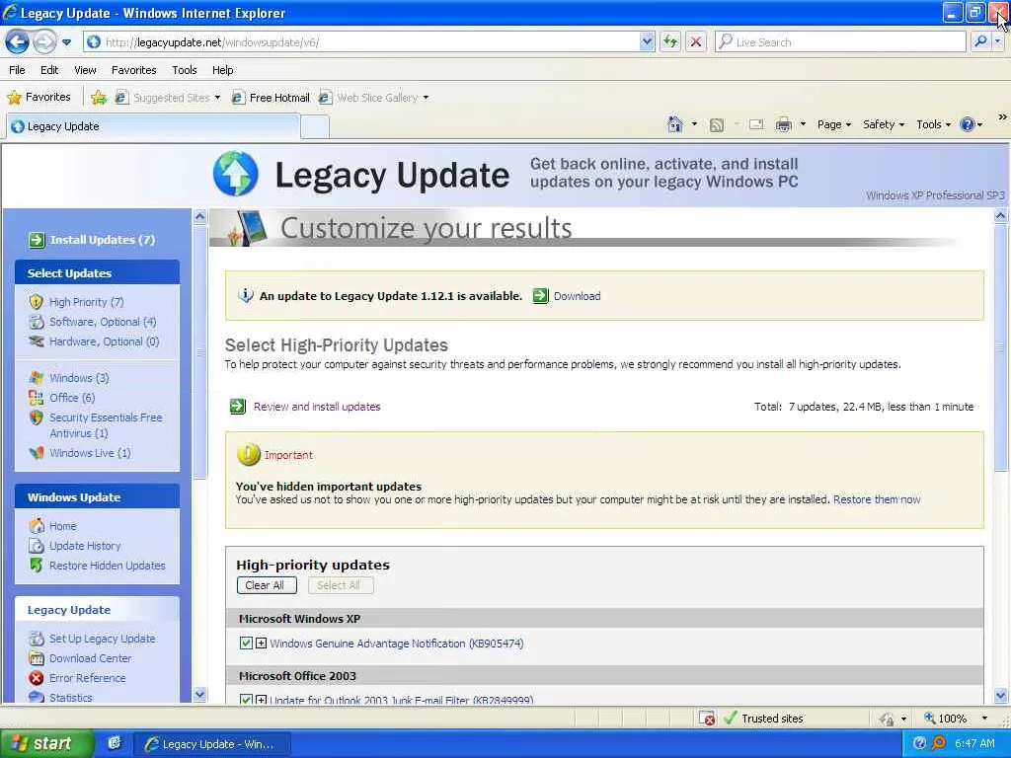Select High Priority (7) category
1011x758 pixels.
pos(86,302)
